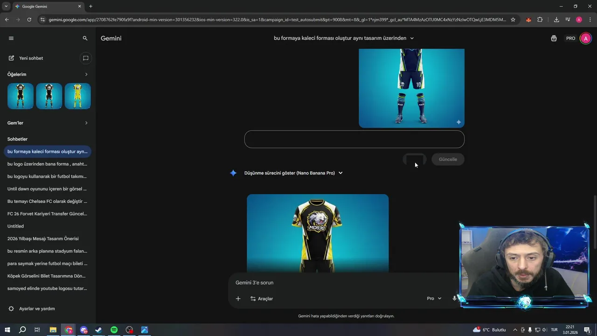Open the yellow jersey thumbnail in Öğelerim
This screenshot has width=597, height=336.
click(77, 96)
